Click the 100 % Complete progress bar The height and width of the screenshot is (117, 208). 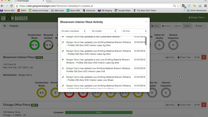[99, 112]
